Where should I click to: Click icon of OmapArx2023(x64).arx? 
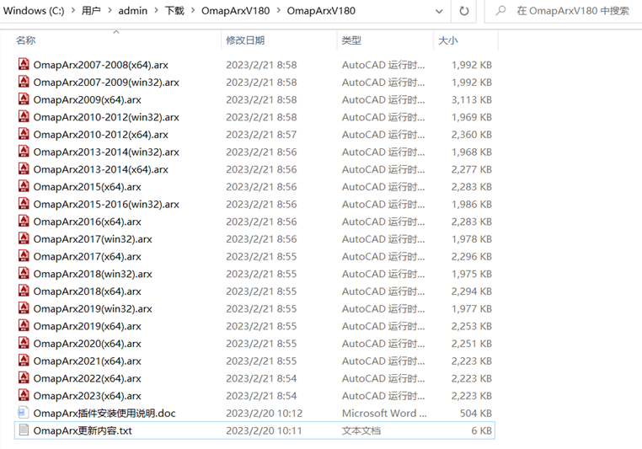(x=24, y=395)
